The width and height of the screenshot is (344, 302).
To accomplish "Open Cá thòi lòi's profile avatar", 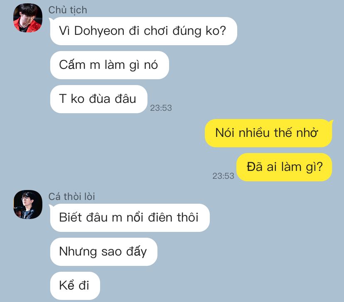I will (x=28, y=205).
